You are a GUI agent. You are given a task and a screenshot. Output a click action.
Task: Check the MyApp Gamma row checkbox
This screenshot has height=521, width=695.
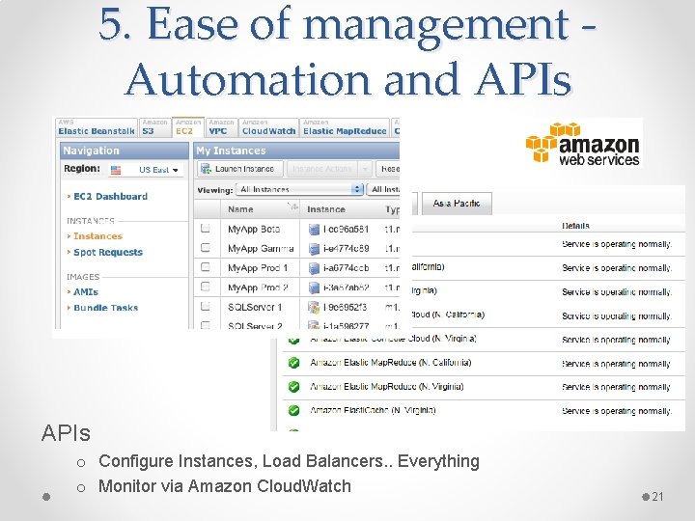click(x=205, y=247)
